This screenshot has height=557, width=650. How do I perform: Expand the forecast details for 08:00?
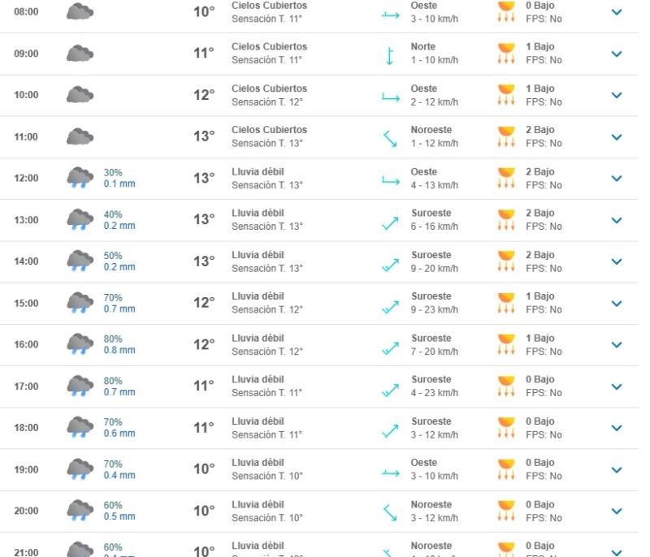[617, 13]
